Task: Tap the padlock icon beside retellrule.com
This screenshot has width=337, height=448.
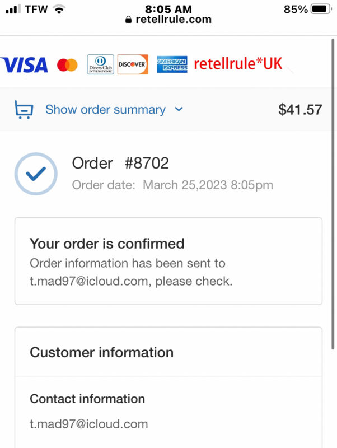Action: tap(129, 20)
